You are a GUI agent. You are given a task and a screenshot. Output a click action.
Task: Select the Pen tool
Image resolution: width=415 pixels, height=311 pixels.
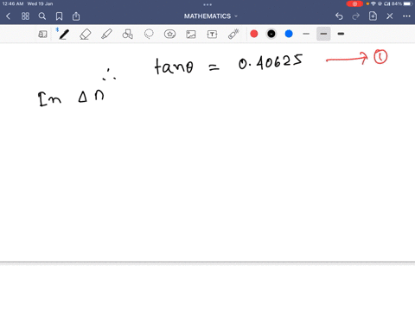click(64, 35)
